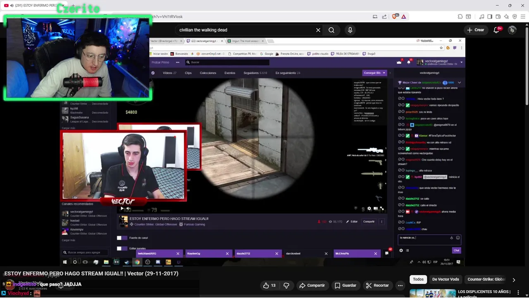
Task: Open the Brave VPN shield icon
Action: click(x=515, y=17)
